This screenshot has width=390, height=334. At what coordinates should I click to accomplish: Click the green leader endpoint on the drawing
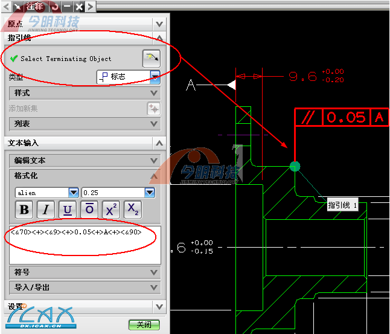click(x=295, y=166)
